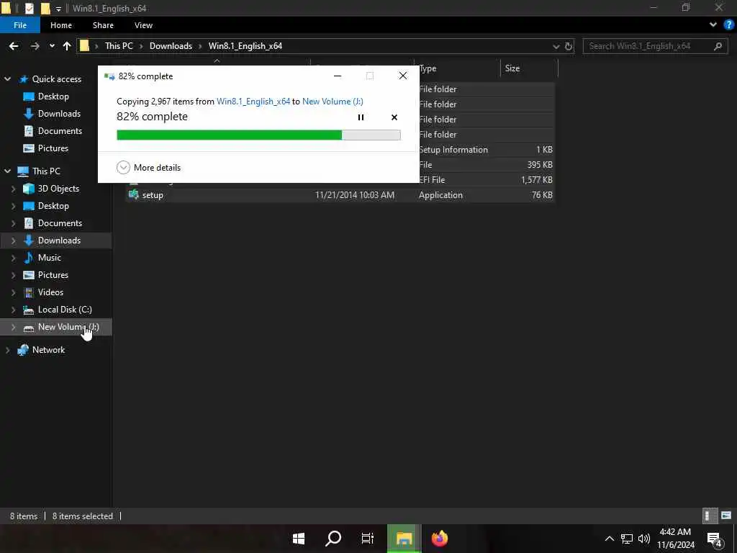Click the Properties quick access toolbar icon
The image size is (737, 553).
29,9
